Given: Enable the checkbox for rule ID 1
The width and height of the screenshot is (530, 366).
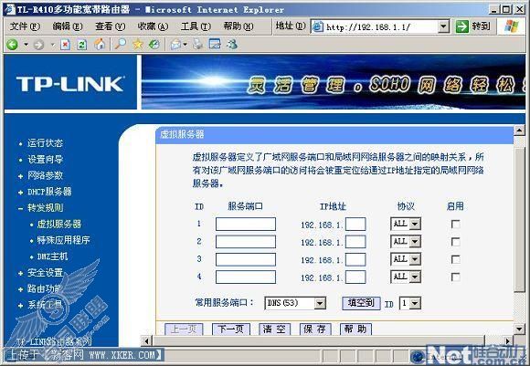Looking at the screenshot, I should click(455, 225).
